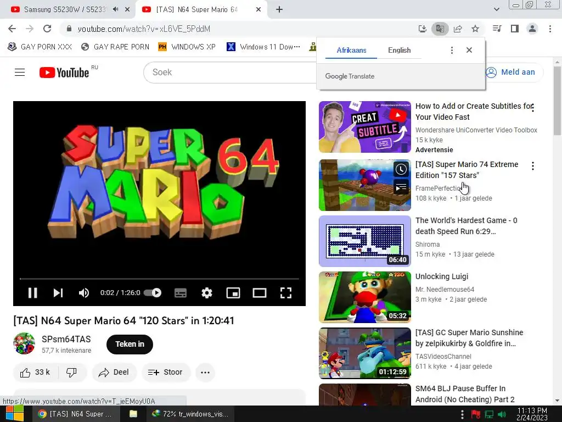Screen dimensions: 562x422
Task: Select Afrikaans tab in Translate popup
Action: tap(351, 50)
